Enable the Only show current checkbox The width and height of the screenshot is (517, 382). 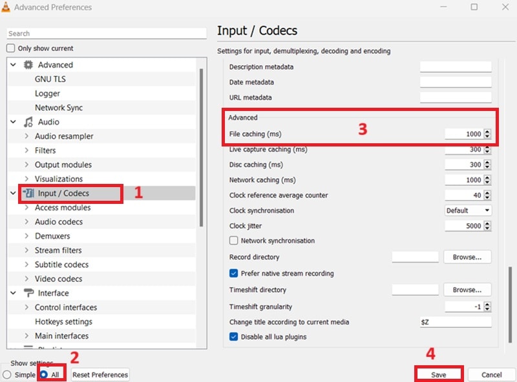[x=10, y=48]
